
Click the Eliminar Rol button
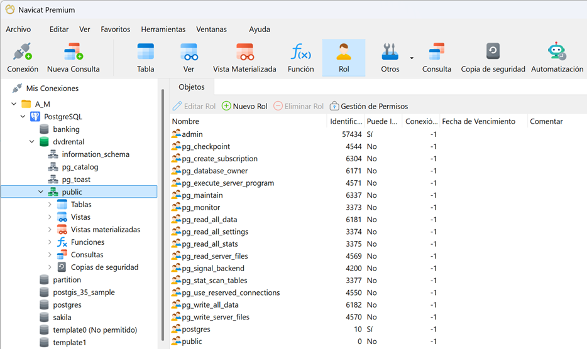(299, 106)
